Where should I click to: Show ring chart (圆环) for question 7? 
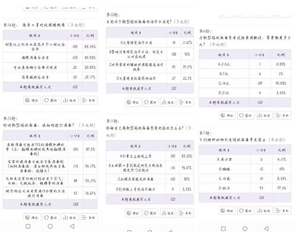[246, 211]
